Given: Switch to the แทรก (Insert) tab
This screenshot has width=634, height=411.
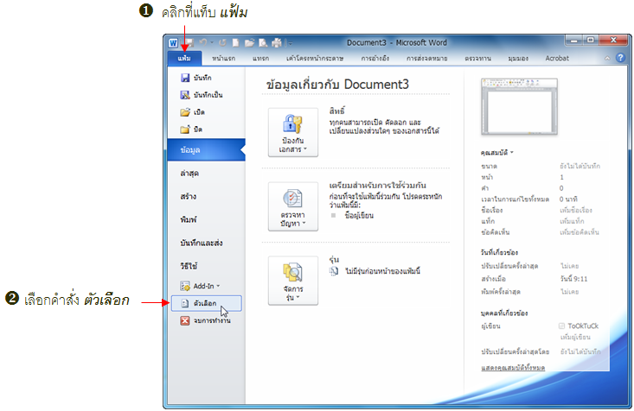Looking at the screenshot, I should (x=261, y=58).
